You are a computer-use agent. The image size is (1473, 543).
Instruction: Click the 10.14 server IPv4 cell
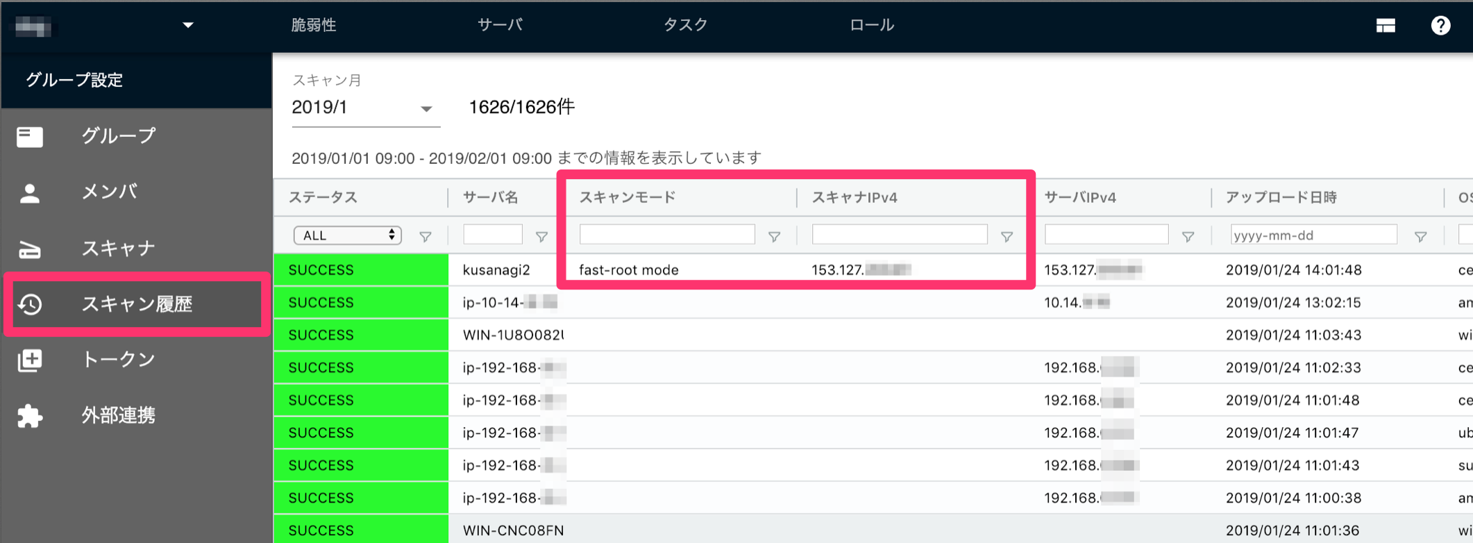click(1077, 303)
